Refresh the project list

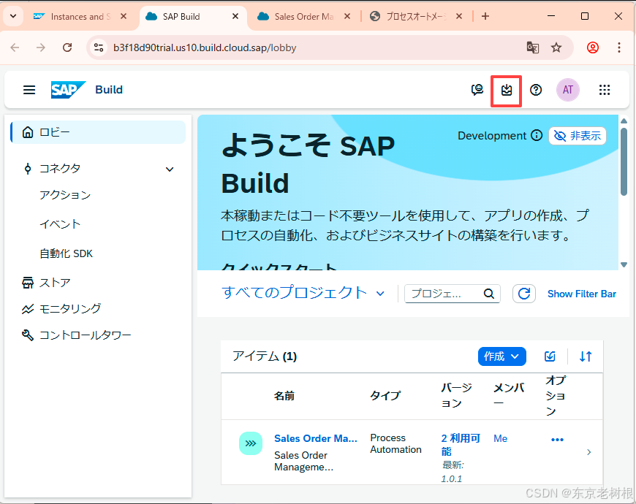(524, 294)
